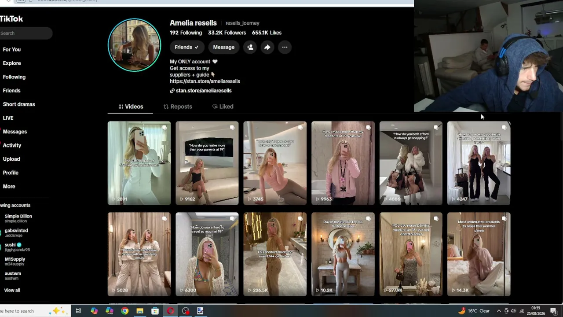Open the video with 5028 views
Image resolution: width=563 pixels, height=317 pixels.
pos(139,254)
